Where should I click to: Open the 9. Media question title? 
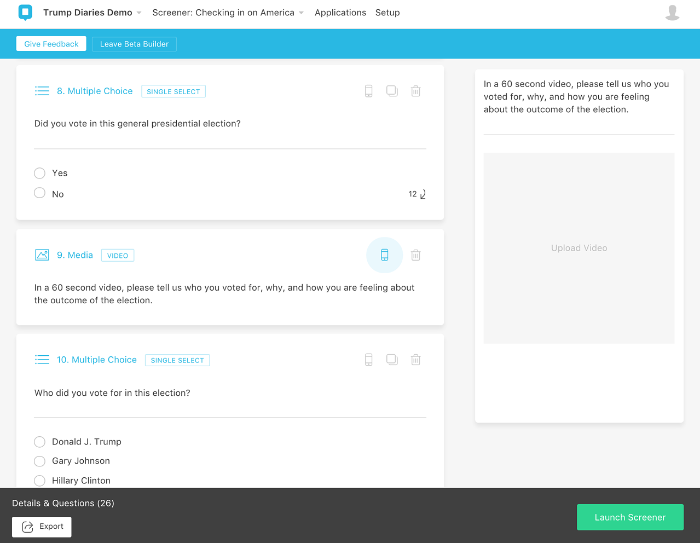tap(75, 255)
